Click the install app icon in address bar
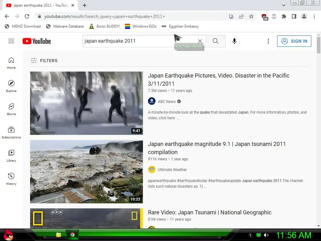321x241 pixels. pos(231,16)
